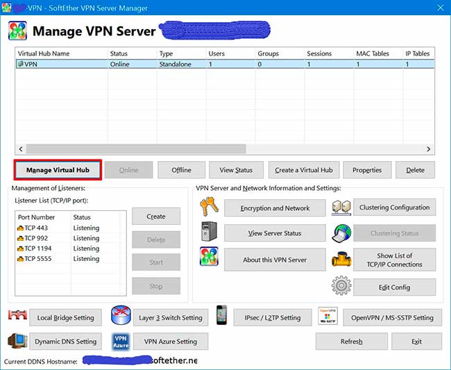The image size is (451, 370).
Task: Click the gear icon beside Edit Config
Action: coord(341,285)
